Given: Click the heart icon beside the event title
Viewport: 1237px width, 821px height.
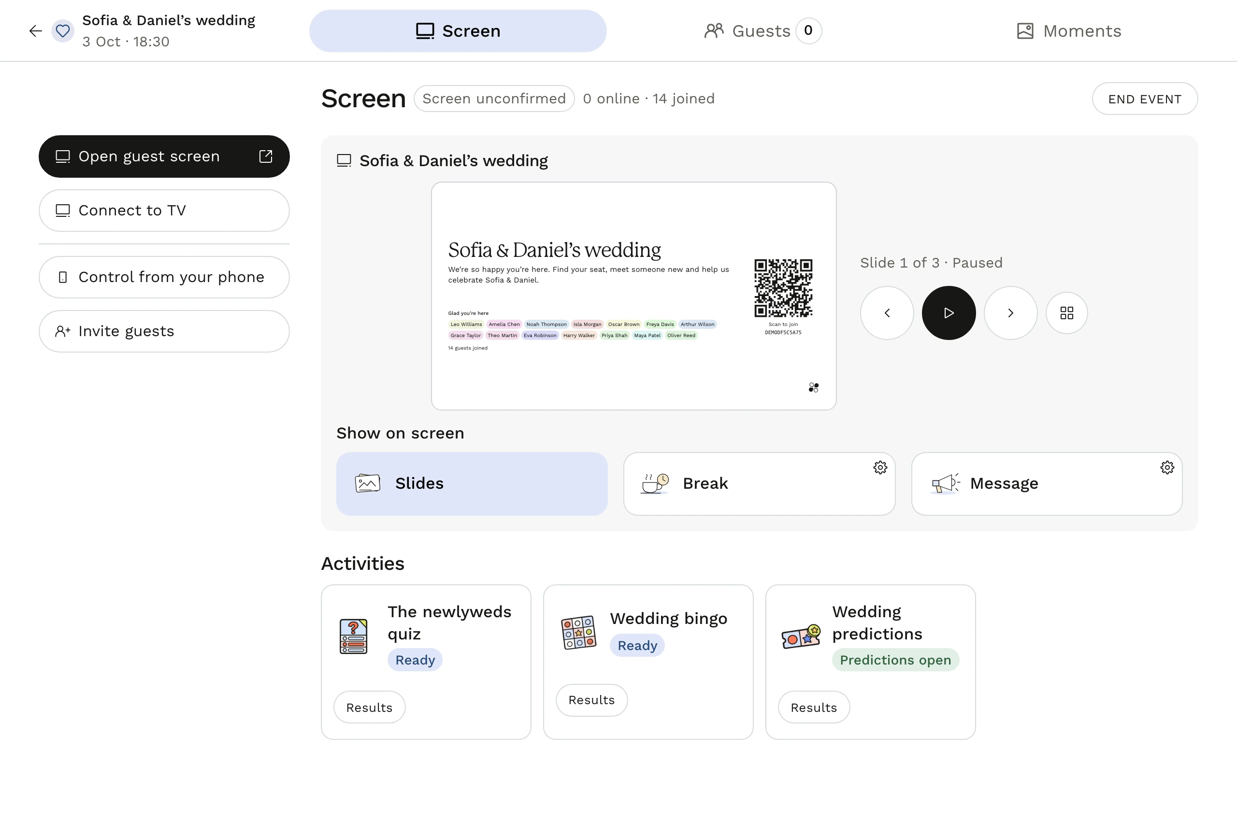Looking at the screenshot, I should [63, 31].
